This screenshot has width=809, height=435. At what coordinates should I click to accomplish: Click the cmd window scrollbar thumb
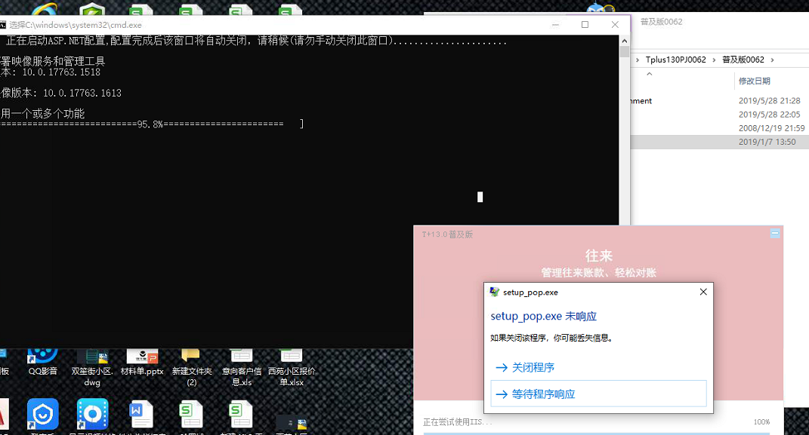coord(624,52)
